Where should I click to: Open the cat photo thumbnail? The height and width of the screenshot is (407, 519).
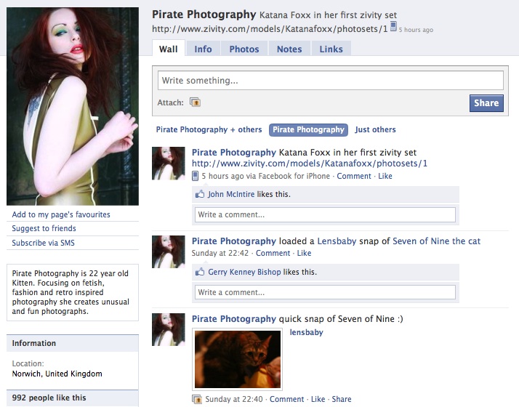click(237, 359)
